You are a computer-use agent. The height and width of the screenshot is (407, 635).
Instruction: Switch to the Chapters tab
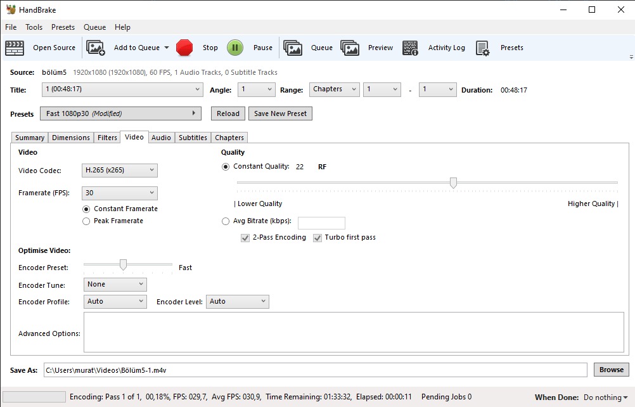[229, 138]
